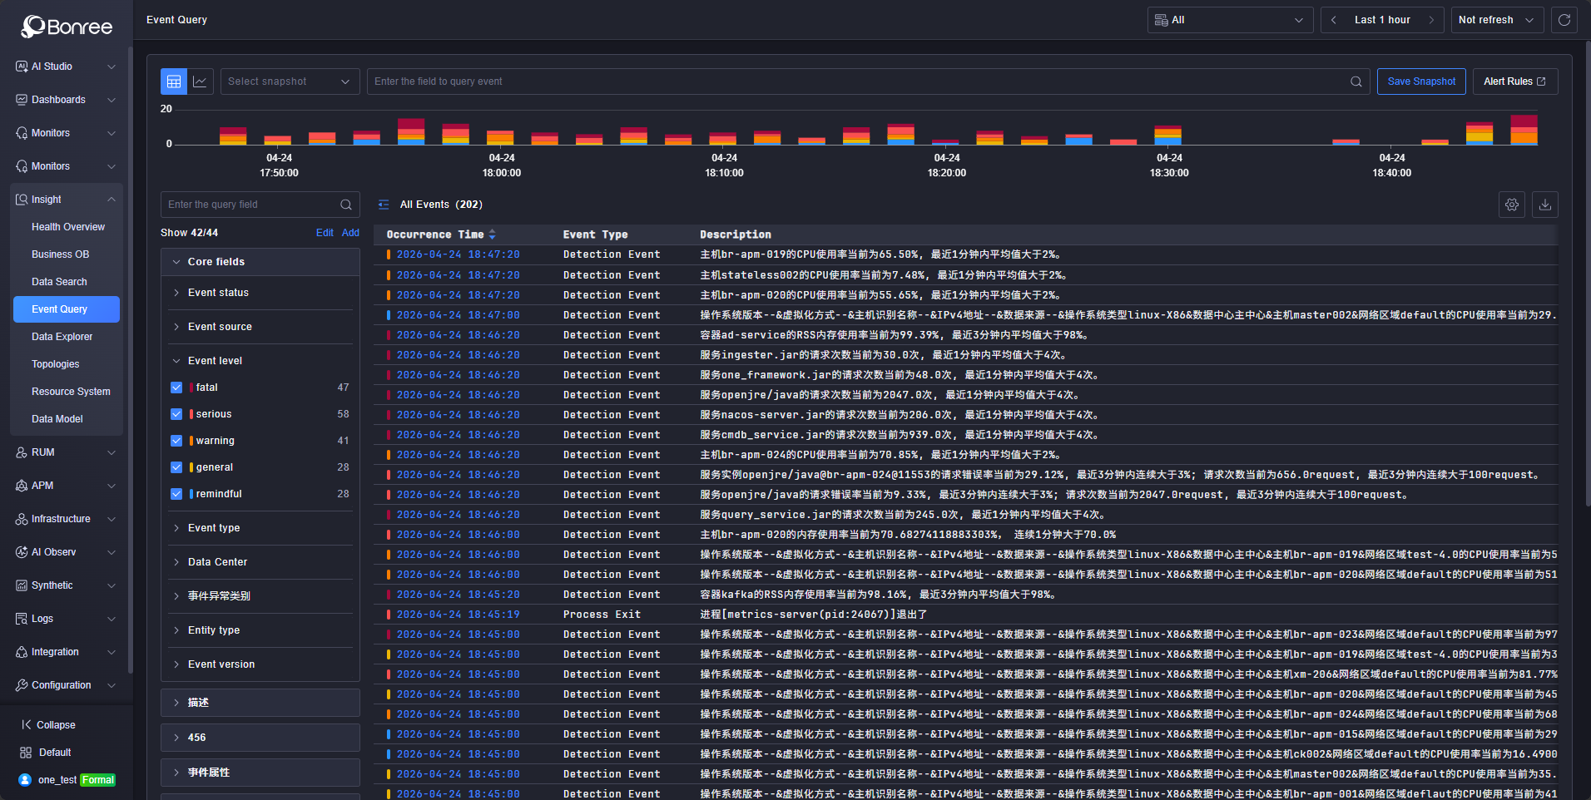Uncheck the serious event level
Image resolution: width=1591 pixels, height=800 pixels.
point(176,414)
